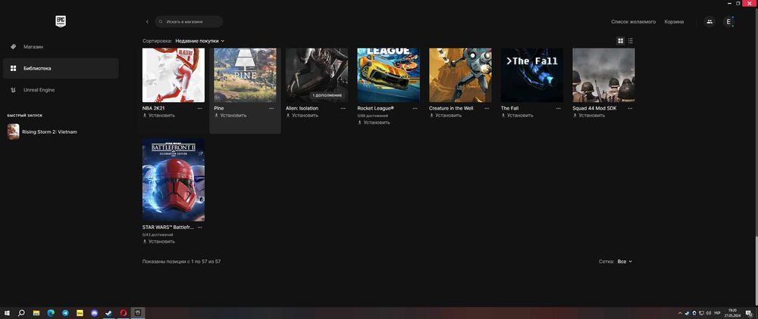Click Epic Games Launcher taskbar icon
The height and width of the screenshot is (319, 758).
tap(138, 313)
